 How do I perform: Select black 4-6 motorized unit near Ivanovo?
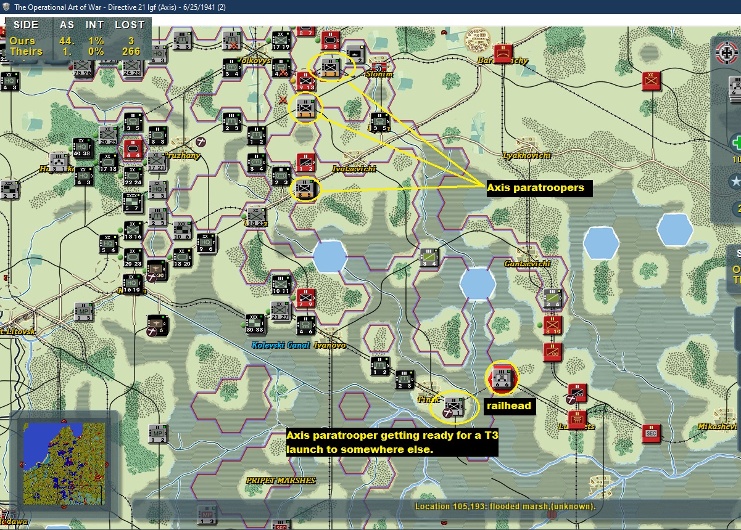point(305,325)
